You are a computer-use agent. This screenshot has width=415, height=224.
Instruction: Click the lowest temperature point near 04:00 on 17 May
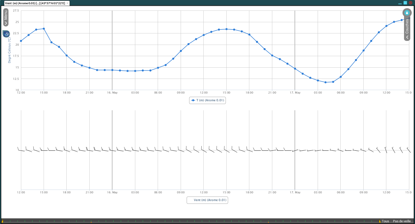click(325, 82)
